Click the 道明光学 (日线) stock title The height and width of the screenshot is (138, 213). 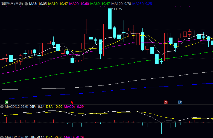click(x=12, y=4)
